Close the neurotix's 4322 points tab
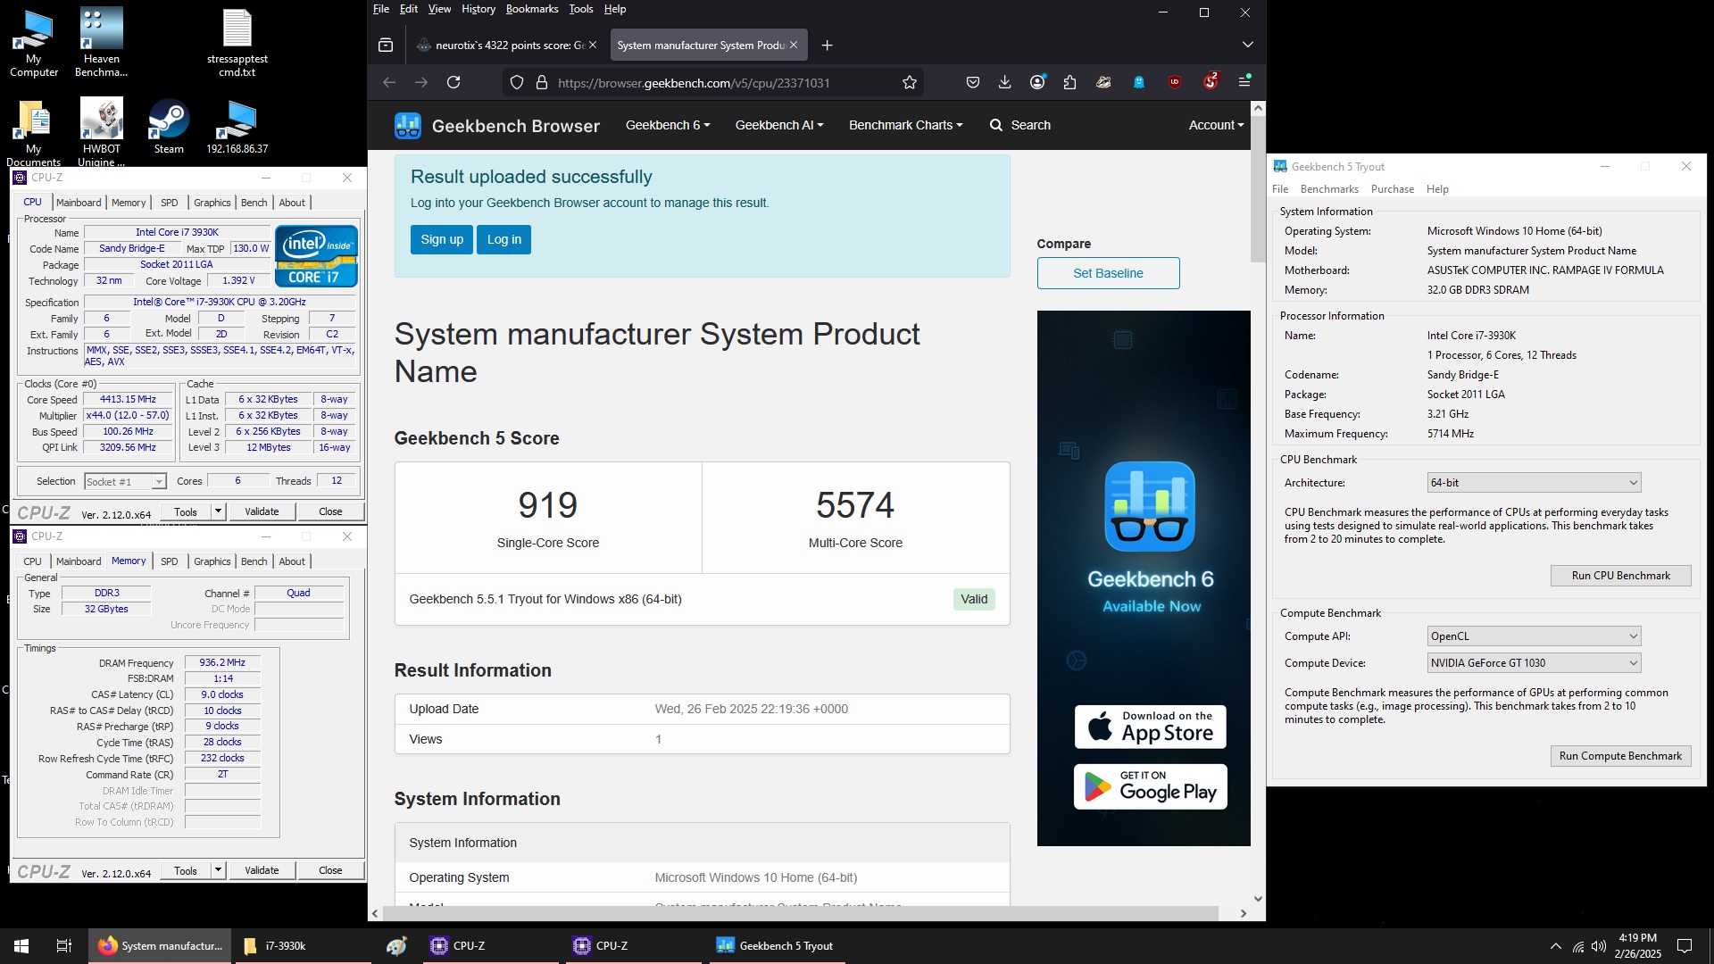The image size is (1714, 964). point(593,45)
